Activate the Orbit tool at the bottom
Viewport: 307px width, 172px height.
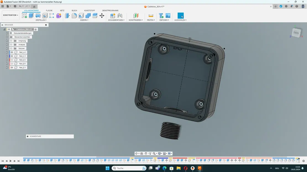point(137,153)
